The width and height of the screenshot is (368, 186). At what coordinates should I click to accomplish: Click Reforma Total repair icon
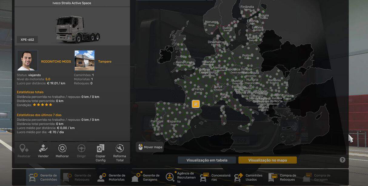pos(120,149)
